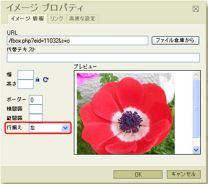Click the reset size circular arrow icon
210x186 pixels.
pos(46,80)
